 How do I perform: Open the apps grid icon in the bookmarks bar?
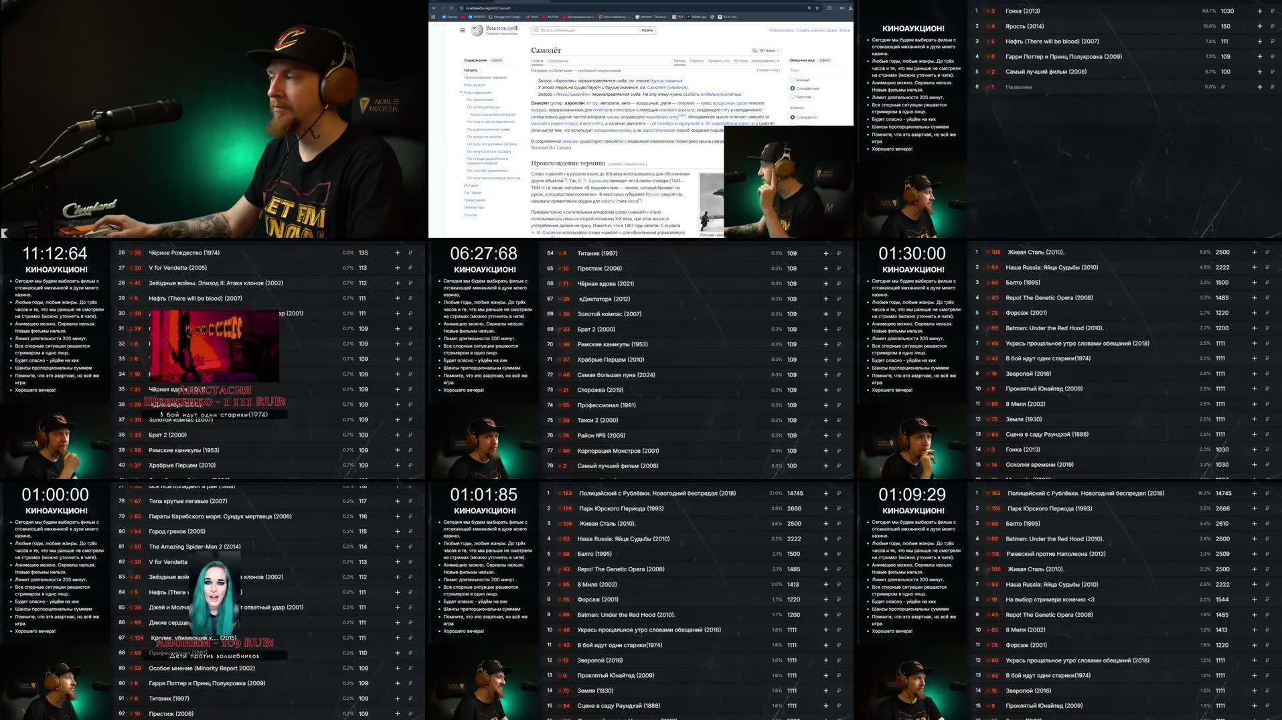pos(433,17)
